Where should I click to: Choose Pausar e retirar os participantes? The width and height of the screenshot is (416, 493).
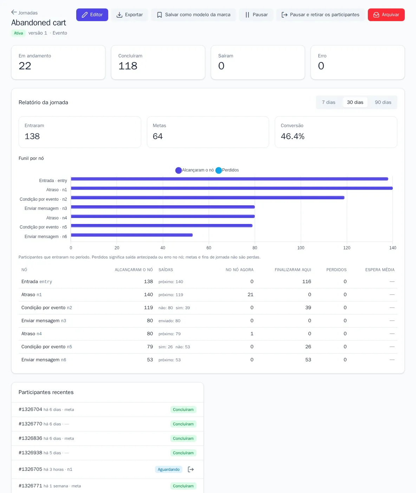point(320,15)
